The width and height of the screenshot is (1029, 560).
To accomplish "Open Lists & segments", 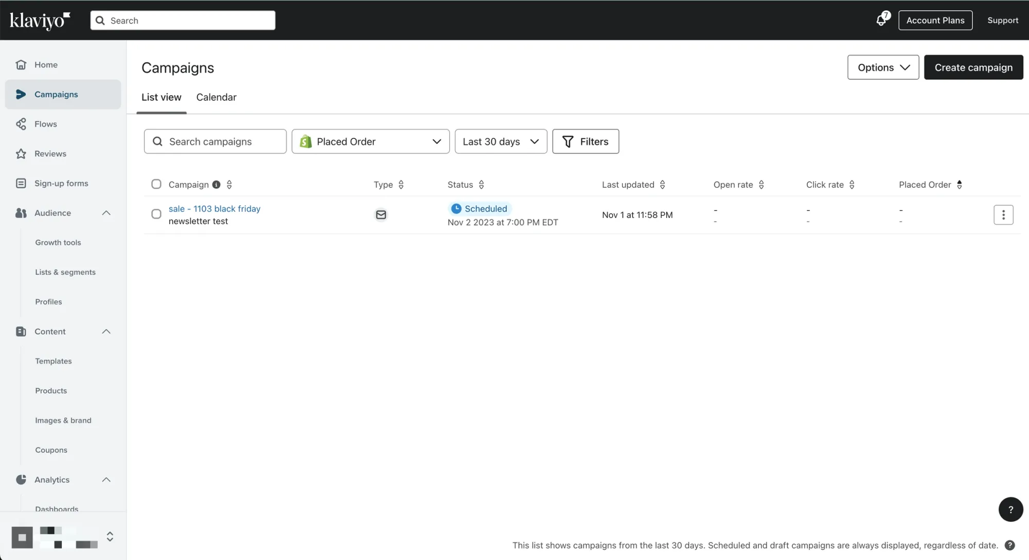I will (x=65, y=273).
